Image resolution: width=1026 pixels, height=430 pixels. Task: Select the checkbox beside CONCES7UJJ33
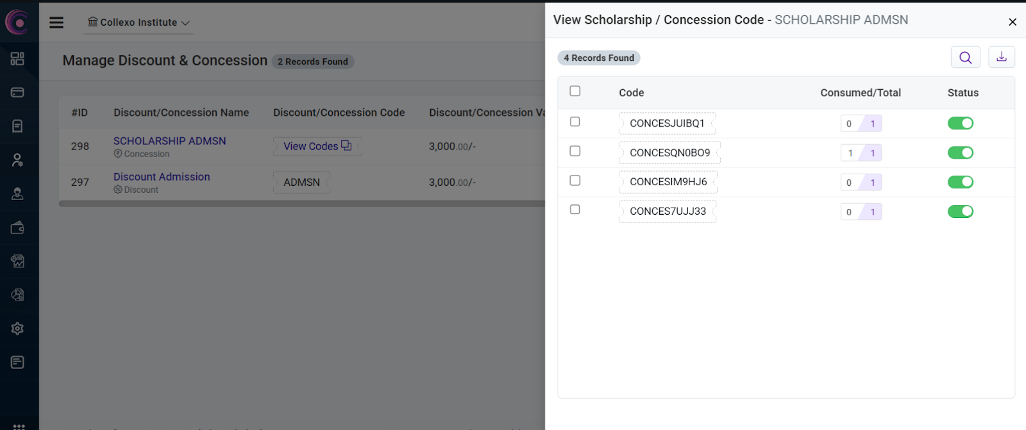click(x=575, y=210)
